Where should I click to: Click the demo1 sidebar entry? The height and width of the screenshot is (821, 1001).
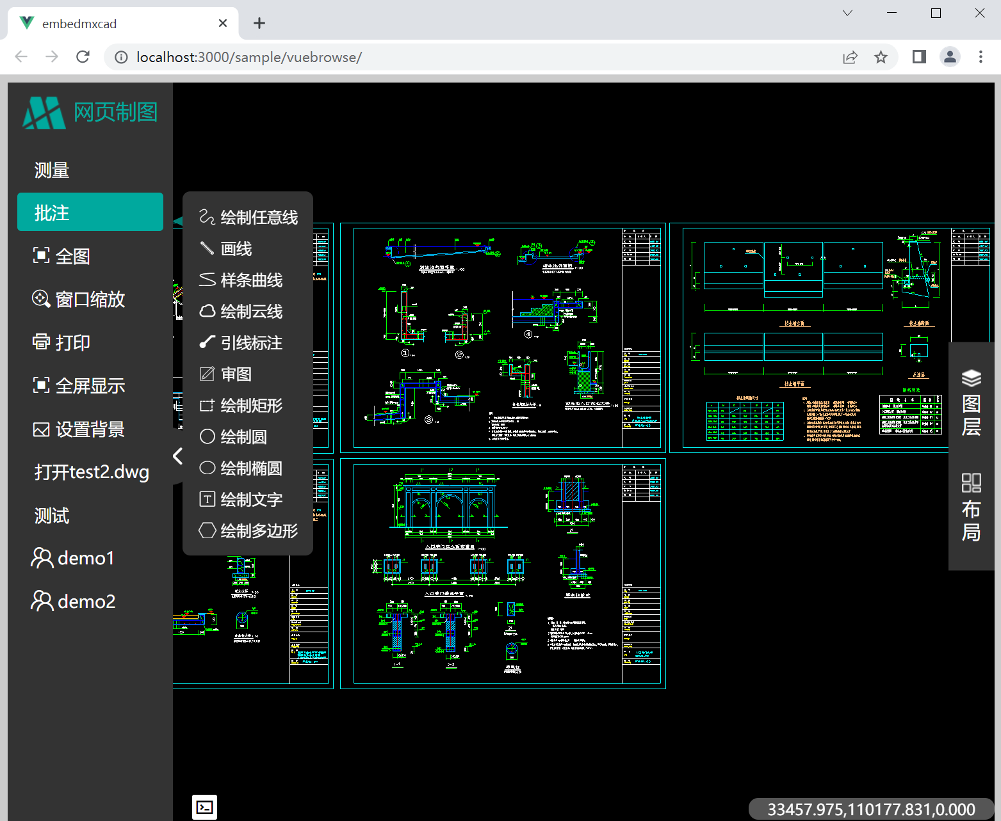(x=85, y=557)
